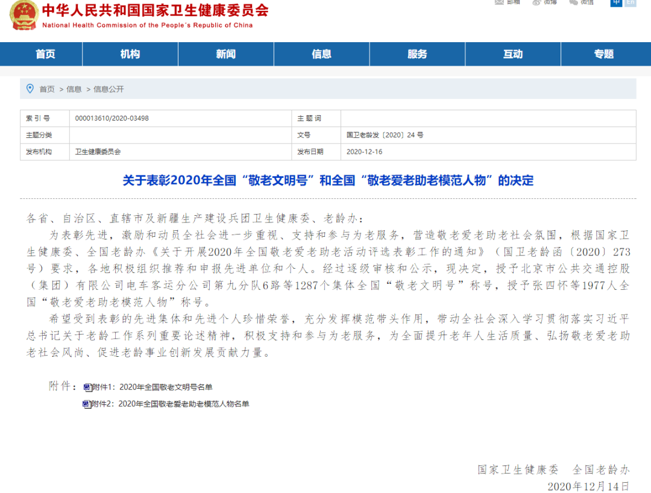Screen dimensions: 651x493
Task: Go to 信息 in the breadcrumb
Action: point(74,89)
